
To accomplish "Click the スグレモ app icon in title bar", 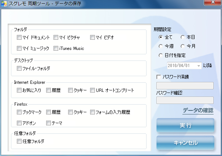I will 4,4.
